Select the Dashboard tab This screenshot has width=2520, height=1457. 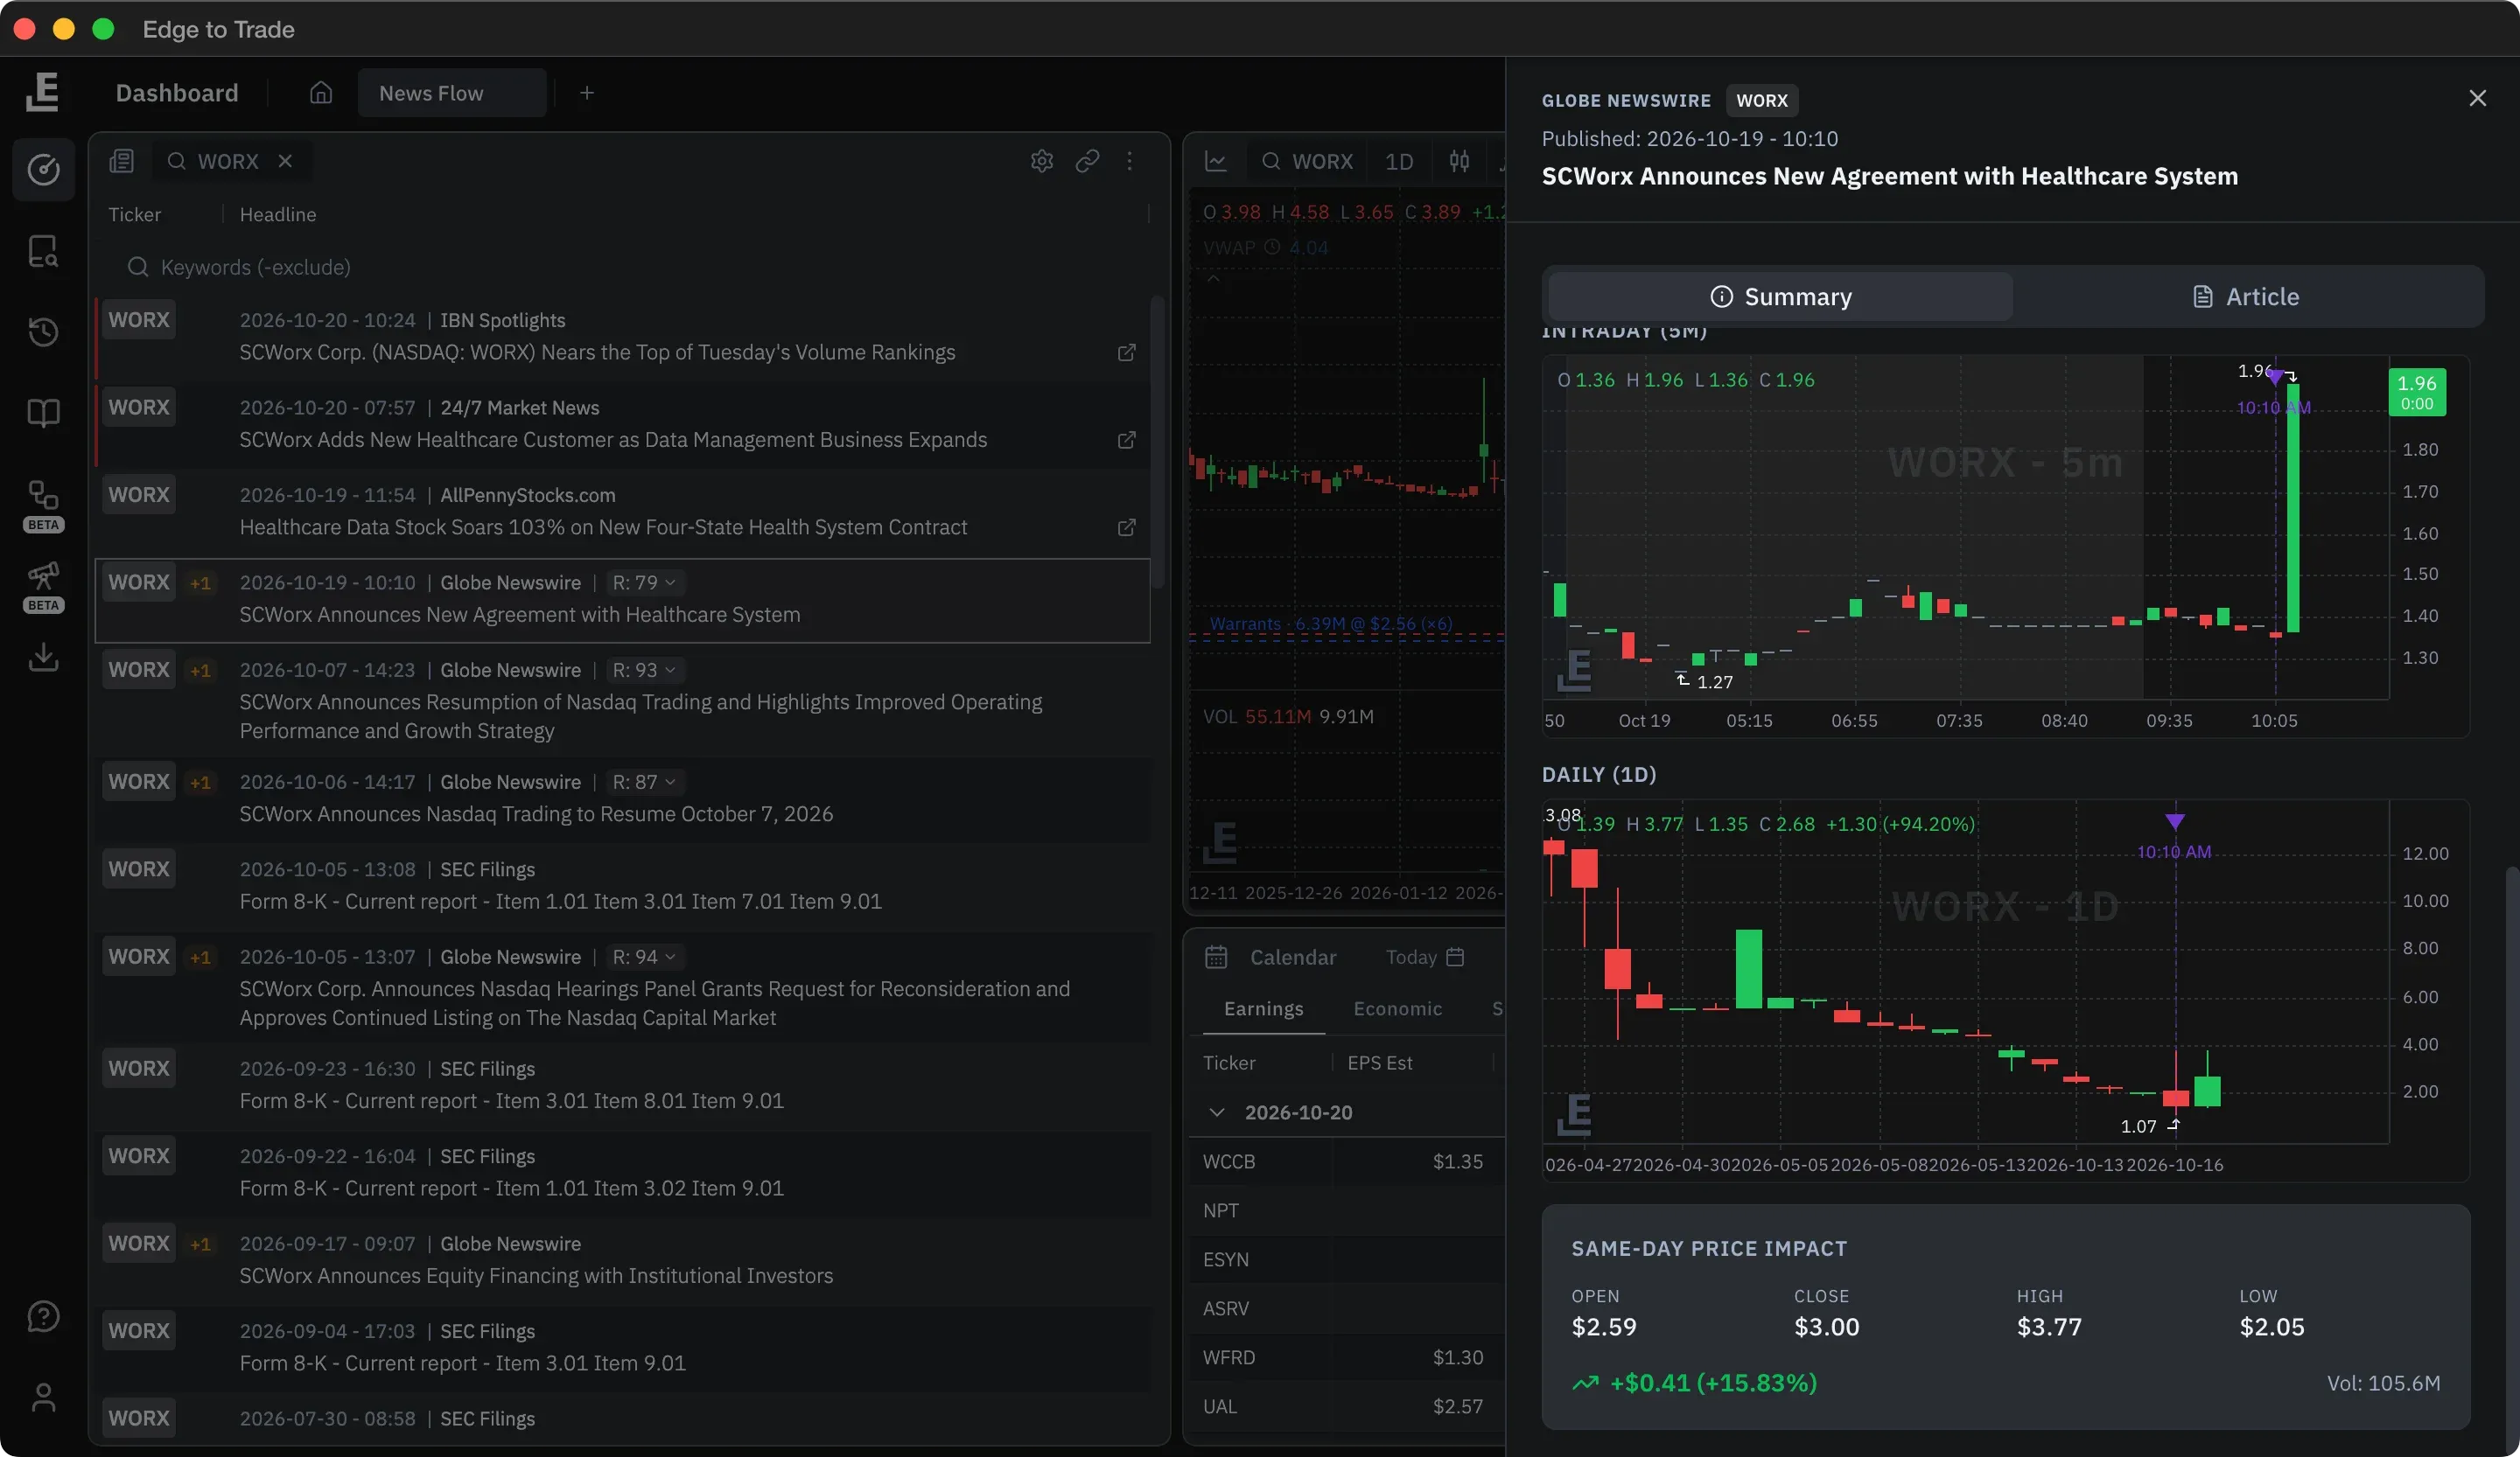click(177, 93)
